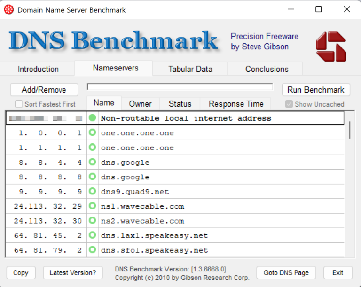Click the green status ring for 8.8.4.4

92,162
